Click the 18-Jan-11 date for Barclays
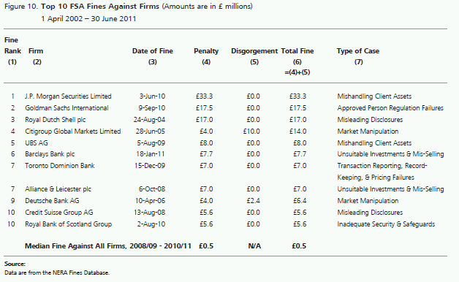This screenshot has width=459, height=282. (x=151, y=154)
